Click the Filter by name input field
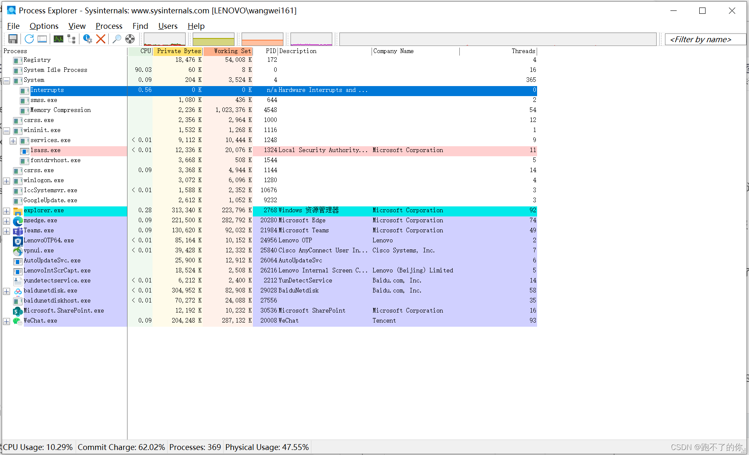This screenshot has height=455, width=749. pos(706,39)
